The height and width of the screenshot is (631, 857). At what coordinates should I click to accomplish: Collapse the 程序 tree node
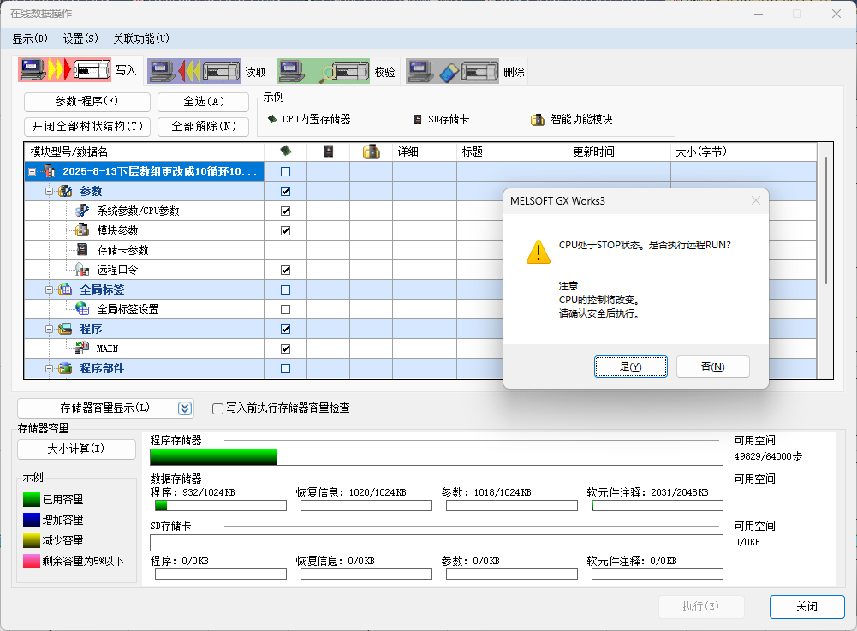pyautogui.click(x=50, y=329)
